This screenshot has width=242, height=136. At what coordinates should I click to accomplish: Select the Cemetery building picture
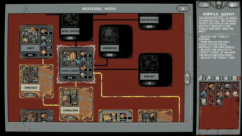(30, 75)
